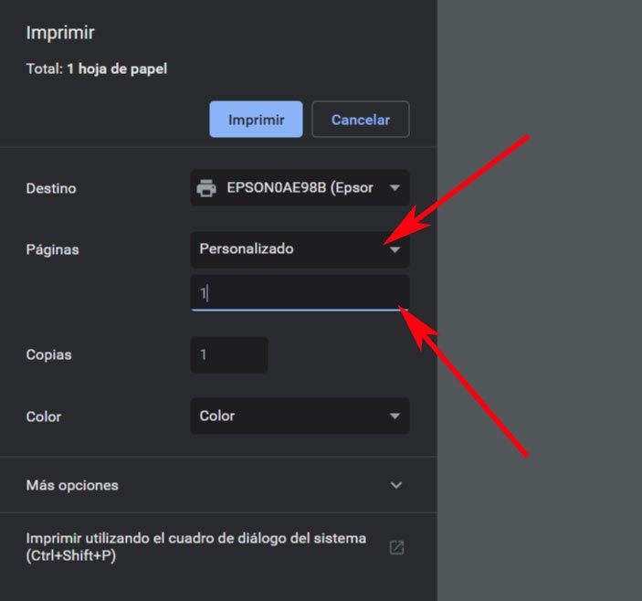Click the Color value text in dropdown
The width and height of the screenshot is (642, 601).
(x=217, y=416)
